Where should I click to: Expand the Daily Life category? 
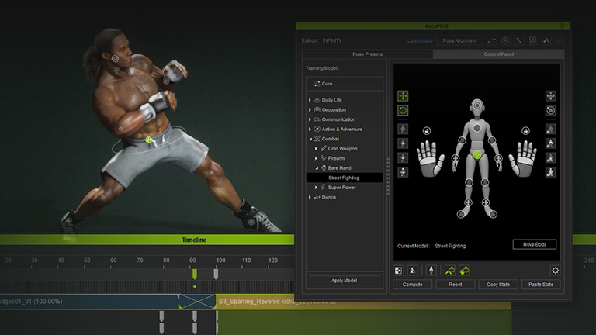310,100
